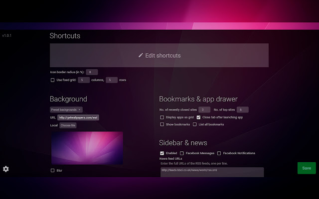Open the Preset backgrounds dropdown
The image size is (319, 199).
tap(66, 109)
